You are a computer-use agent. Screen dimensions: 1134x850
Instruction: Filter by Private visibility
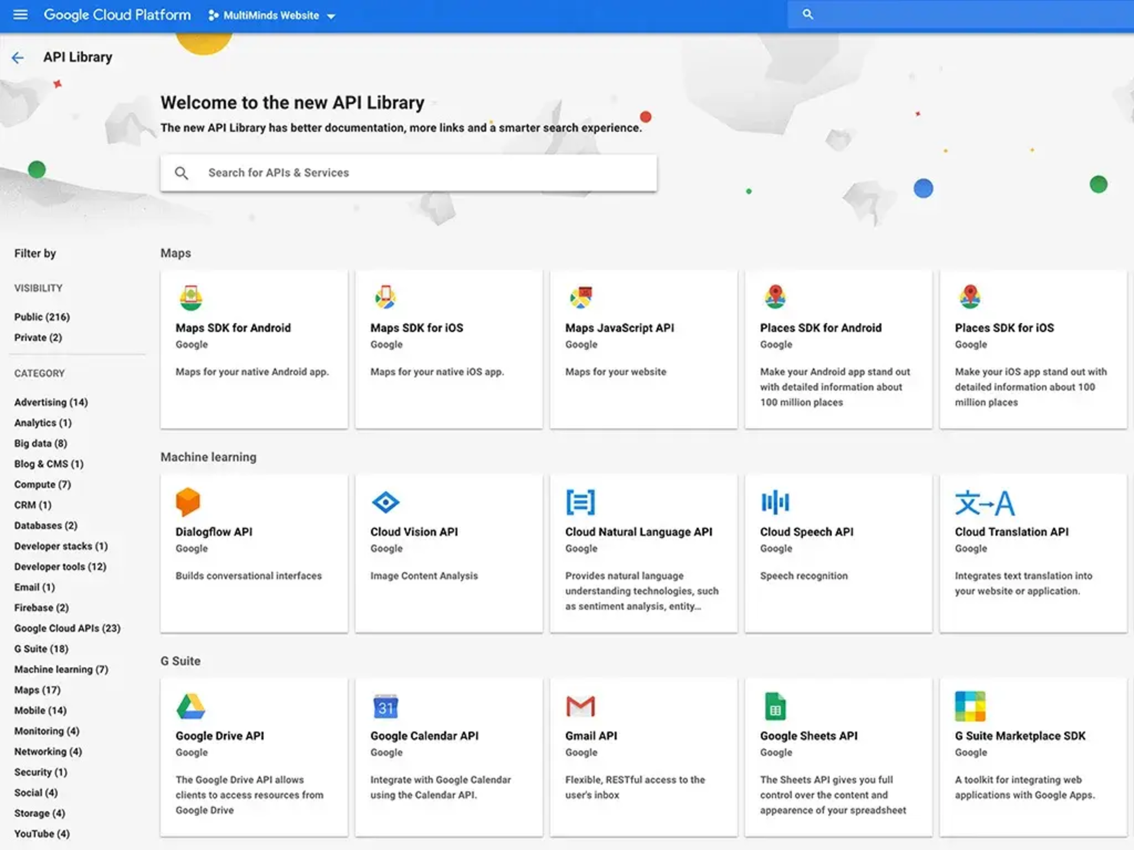[38, 337]
